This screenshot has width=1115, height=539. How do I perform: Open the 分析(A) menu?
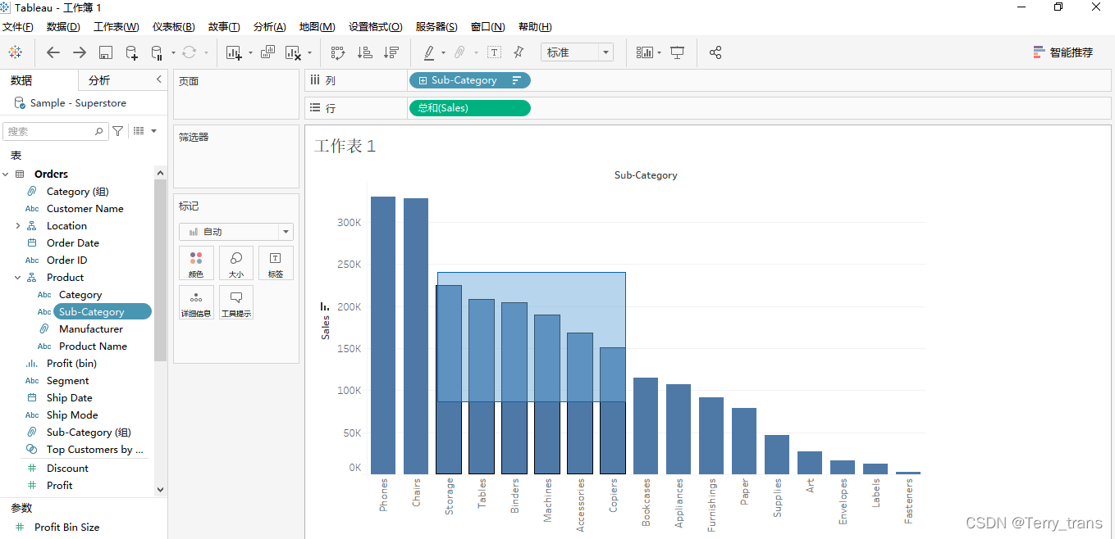[x=270, y=27]
